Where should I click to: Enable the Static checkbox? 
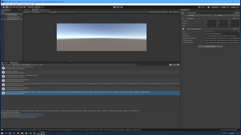pyautogui.click(x=234, y=13)
